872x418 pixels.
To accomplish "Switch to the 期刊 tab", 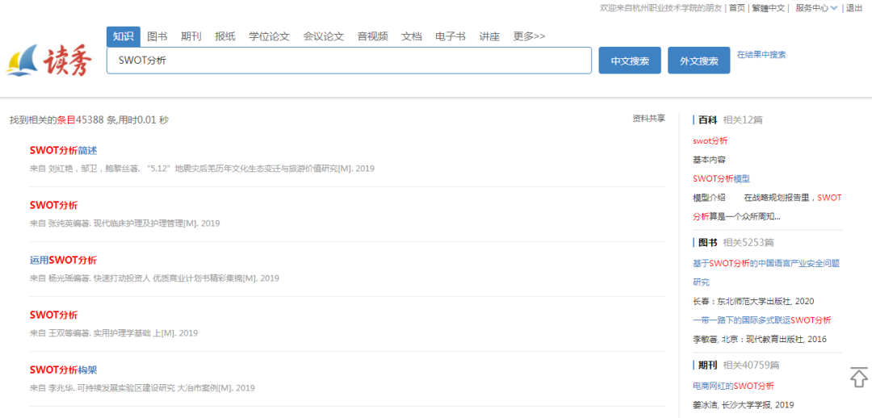I will [x=191, y=36].
